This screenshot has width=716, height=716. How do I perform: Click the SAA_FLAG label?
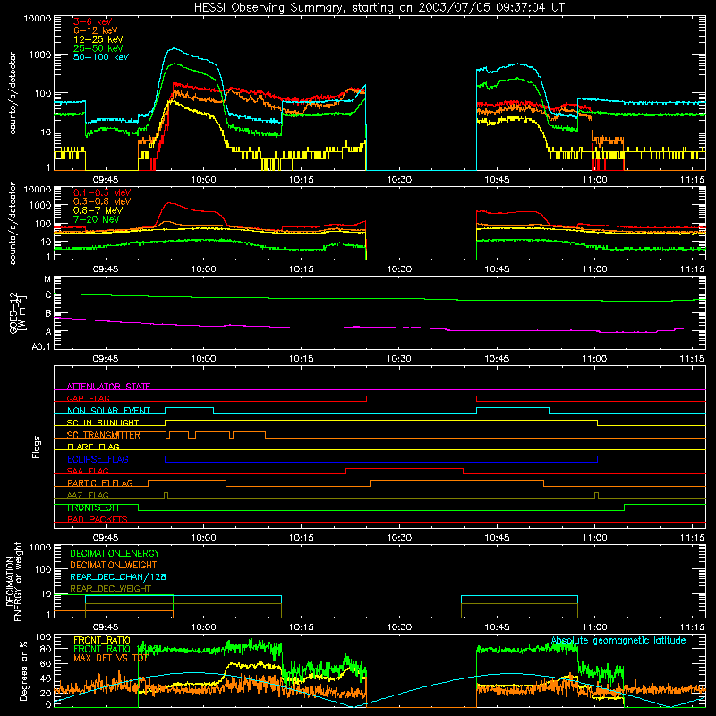88,472
